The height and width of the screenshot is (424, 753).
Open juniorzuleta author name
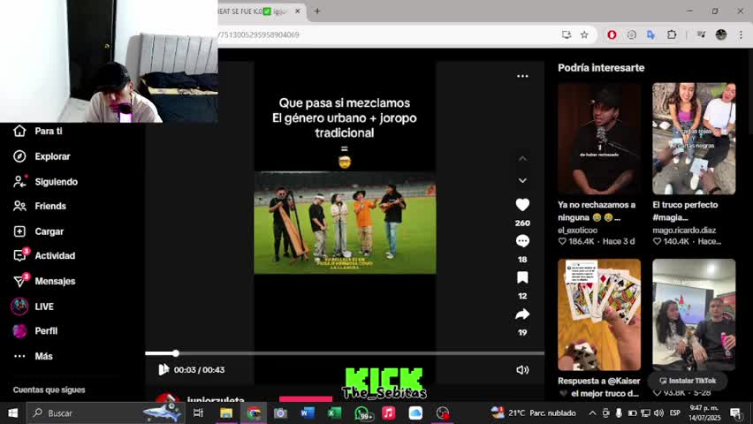point(216,399)
